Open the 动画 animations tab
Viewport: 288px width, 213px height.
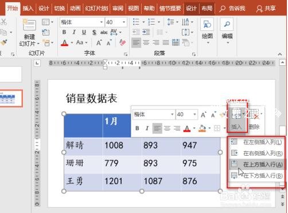[x=75, y=9]
